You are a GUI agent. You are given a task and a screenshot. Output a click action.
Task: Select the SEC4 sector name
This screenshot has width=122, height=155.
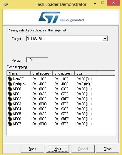click(17, 109)
